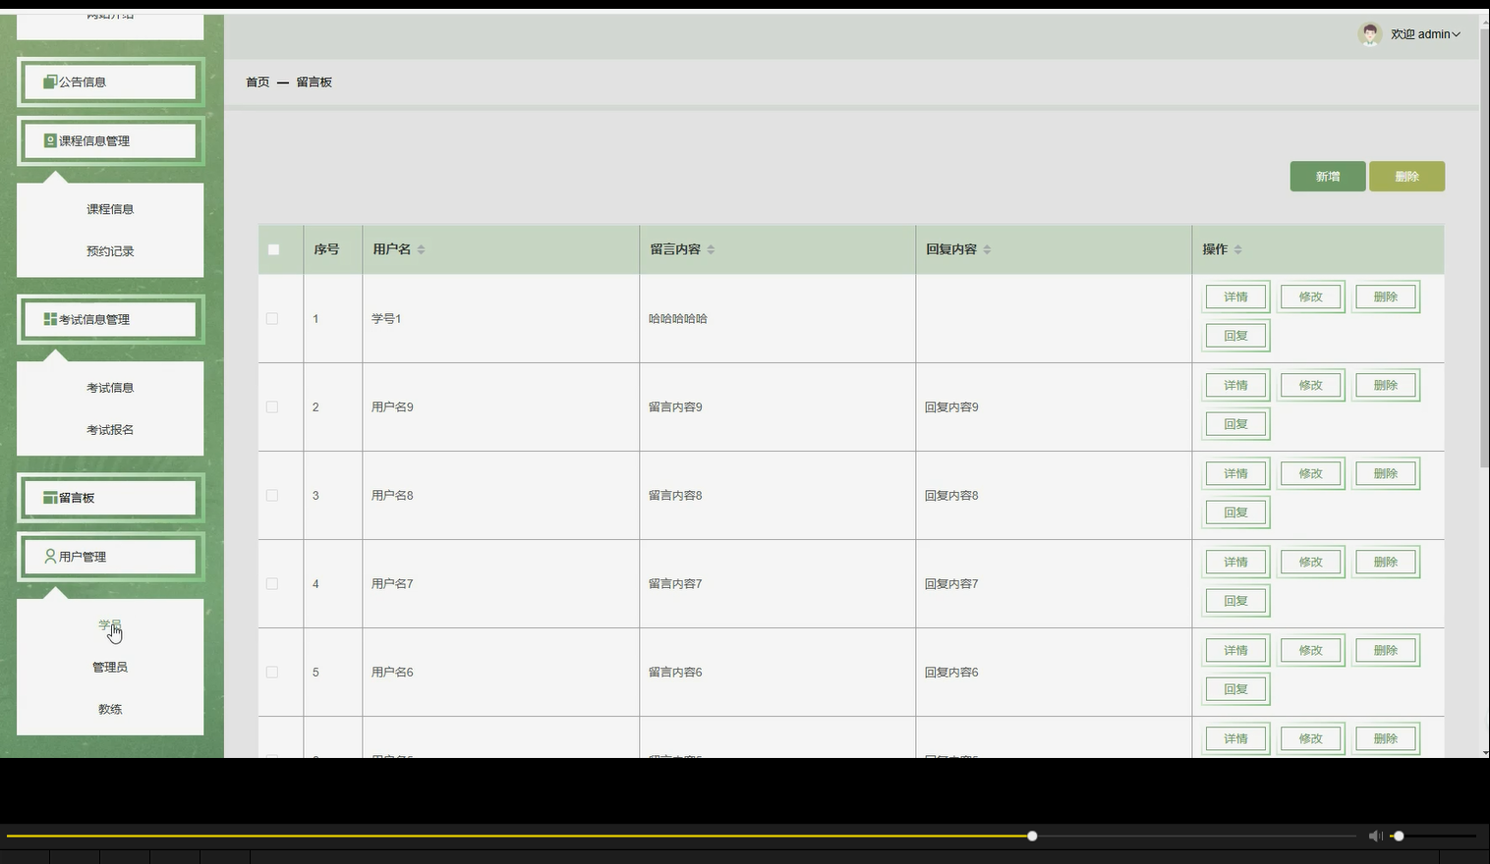
Task: Click 修改 for row 用户名7
Action: coord(1311,562)
